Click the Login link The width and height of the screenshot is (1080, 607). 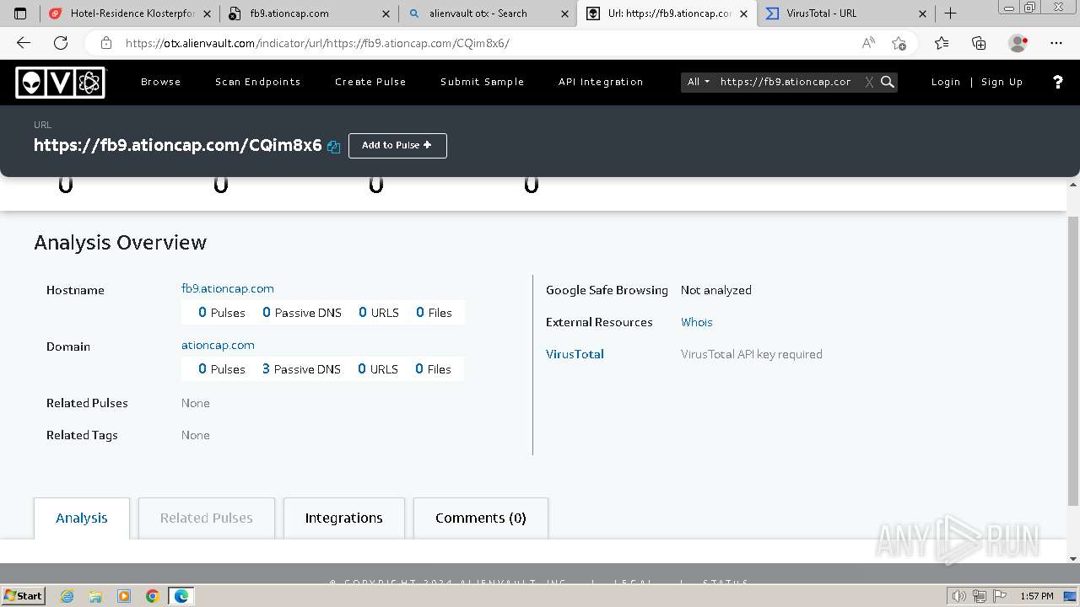click(946, 82)
